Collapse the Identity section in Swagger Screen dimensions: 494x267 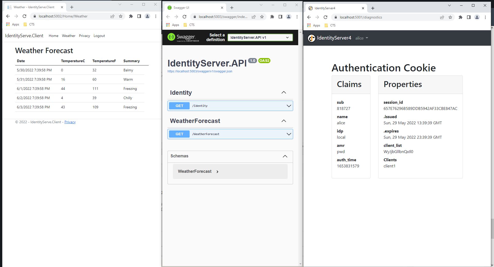(x=284, y=93)
